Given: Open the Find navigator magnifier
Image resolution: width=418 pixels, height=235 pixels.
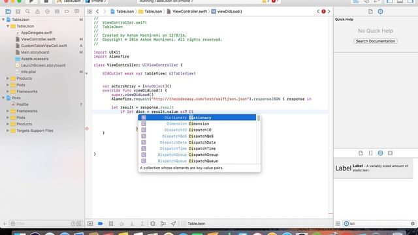Looking at the screenshot, I should pyautogui.click(x=27, y=12).
